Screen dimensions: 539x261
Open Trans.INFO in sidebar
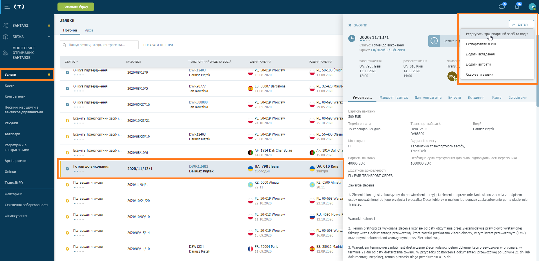[14, 183]
